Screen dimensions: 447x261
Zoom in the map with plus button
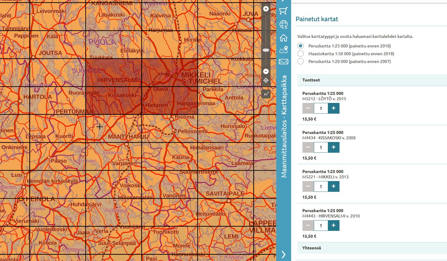click(266, 9)
